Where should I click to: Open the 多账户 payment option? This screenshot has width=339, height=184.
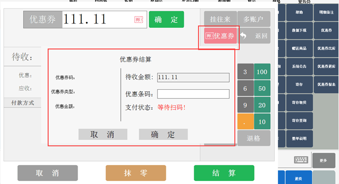(x=254, y=19)
